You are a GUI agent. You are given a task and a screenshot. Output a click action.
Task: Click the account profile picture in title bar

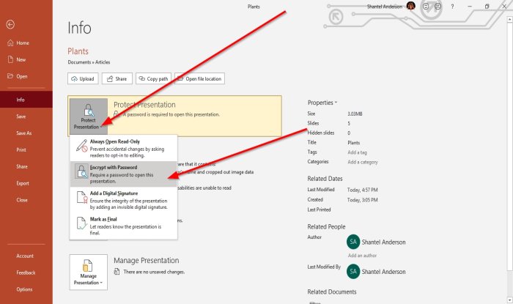point(411,6)
